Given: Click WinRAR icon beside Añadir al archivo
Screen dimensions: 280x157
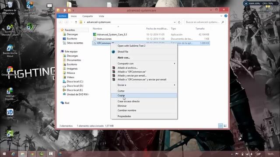Looking at the screenshot, I should [x=114, y=68].
